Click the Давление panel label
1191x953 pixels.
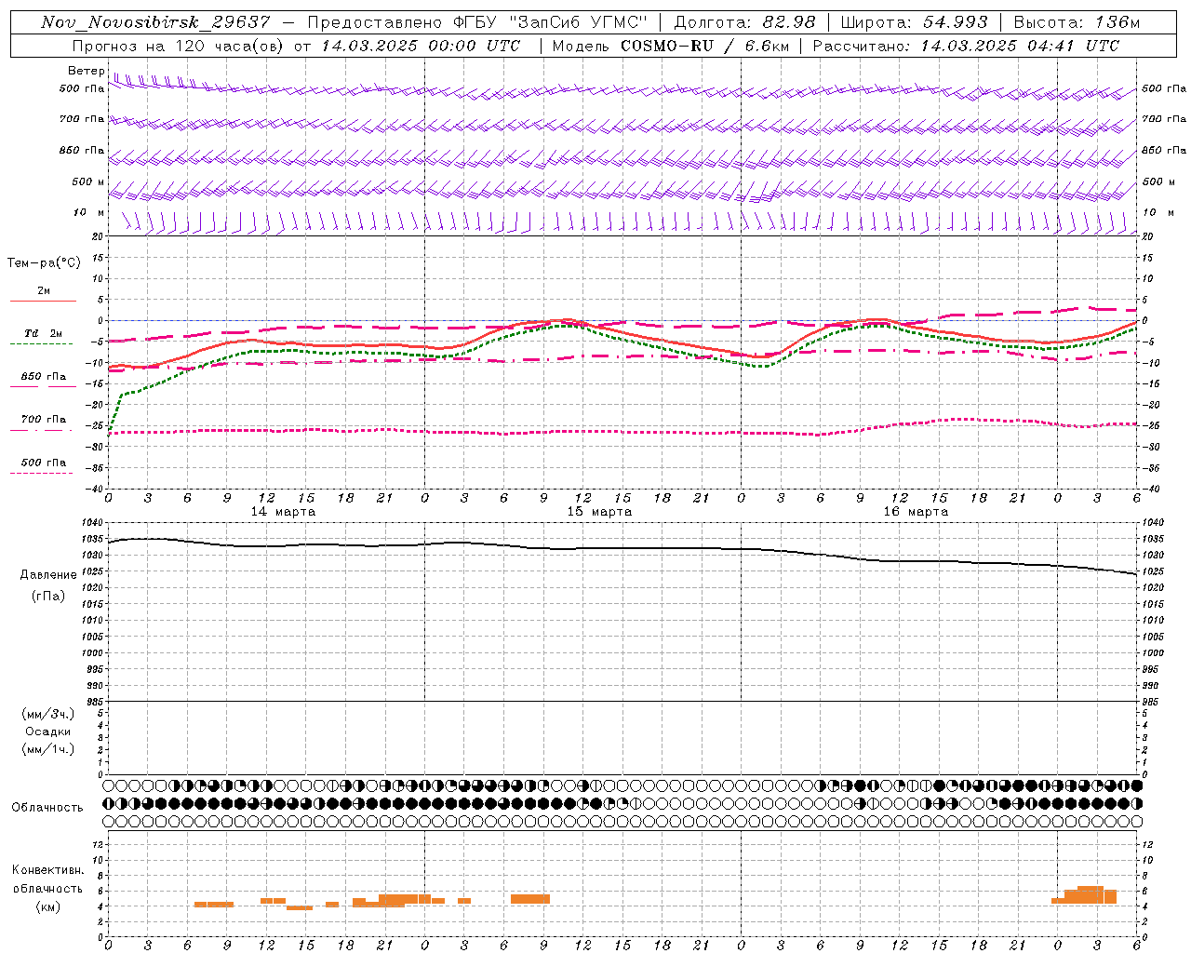pyautogui.click(x=48, y=575)
